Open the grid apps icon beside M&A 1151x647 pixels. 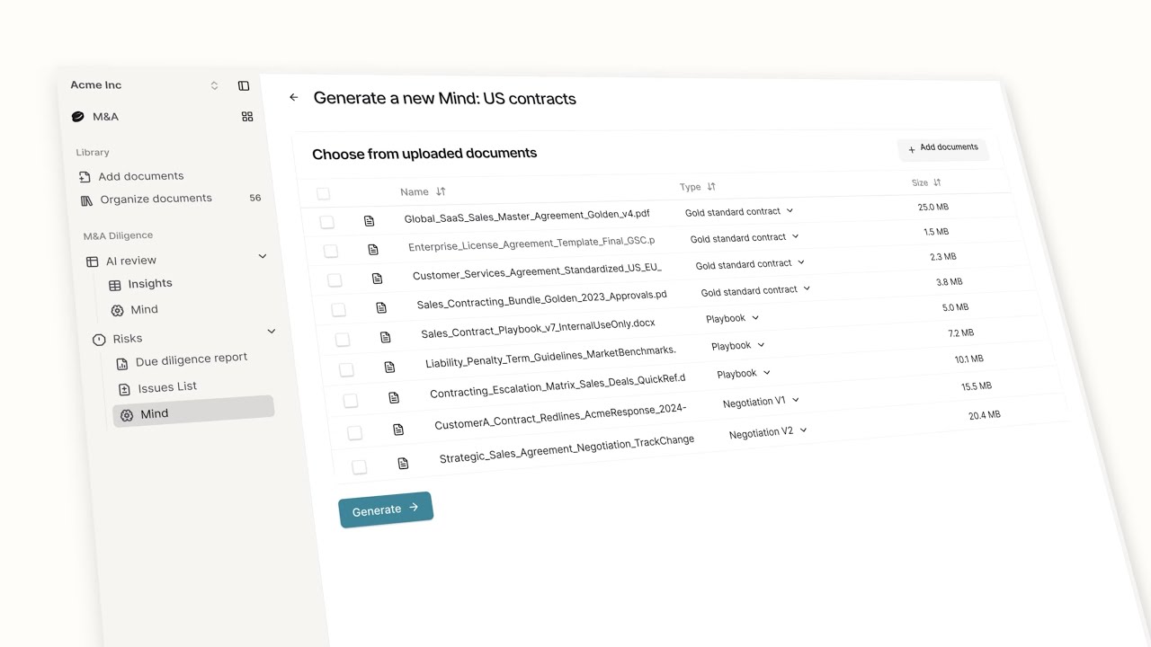[x=247, y=117]
